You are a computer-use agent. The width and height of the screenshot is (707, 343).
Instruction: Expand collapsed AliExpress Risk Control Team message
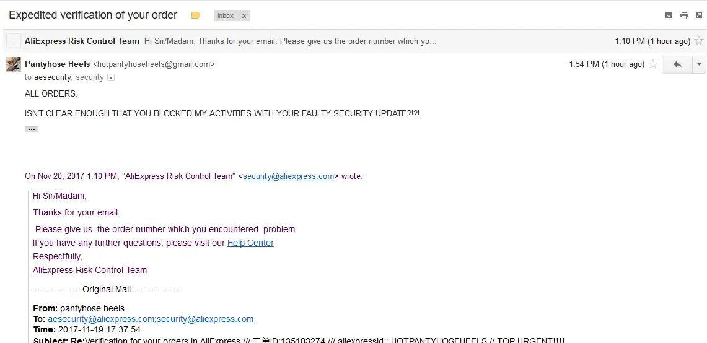(290, 41)
